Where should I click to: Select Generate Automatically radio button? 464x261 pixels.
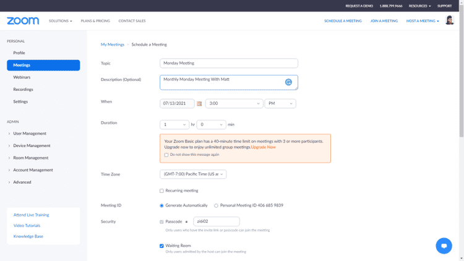pyautogui.click(x=162, y=205)
